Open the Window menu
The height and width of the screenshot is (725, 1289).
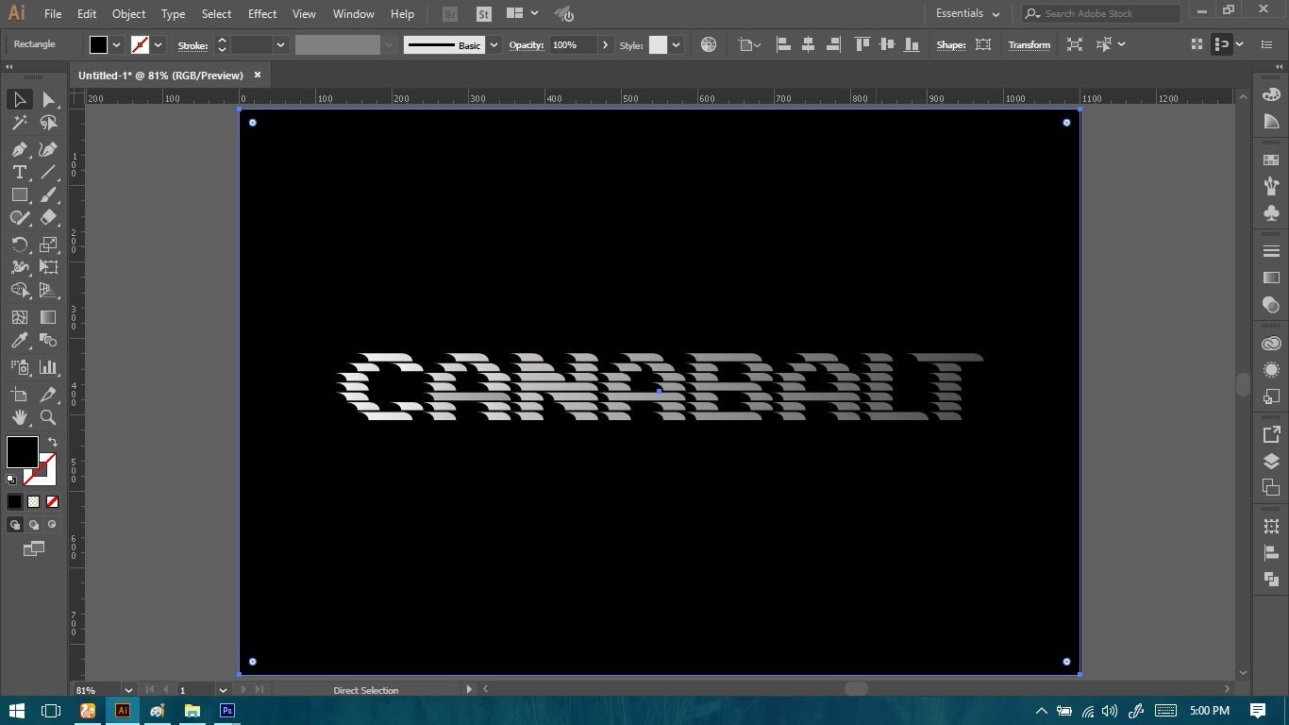pos(354,14)
